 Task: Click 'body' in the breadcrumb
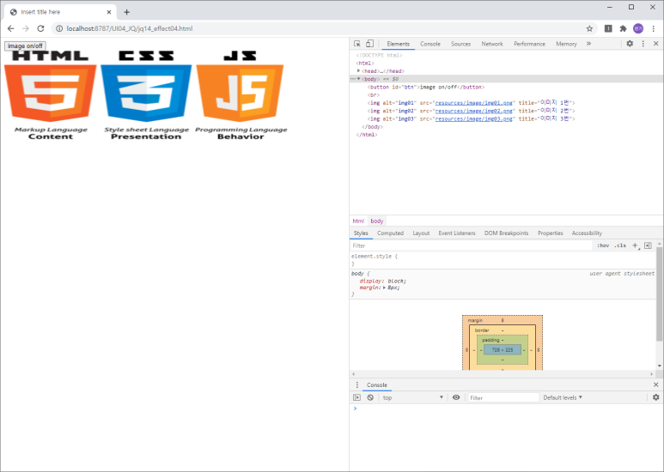(x=377, y=221)
